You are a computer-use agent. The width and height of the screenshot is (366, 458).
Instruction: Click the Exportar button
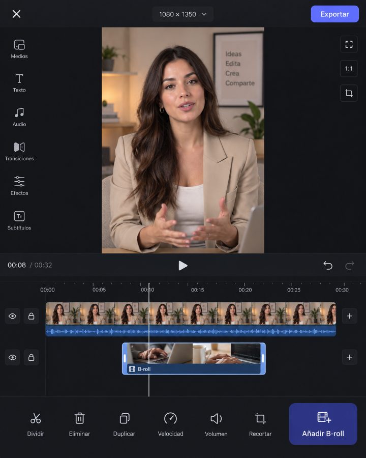point(334,14)
